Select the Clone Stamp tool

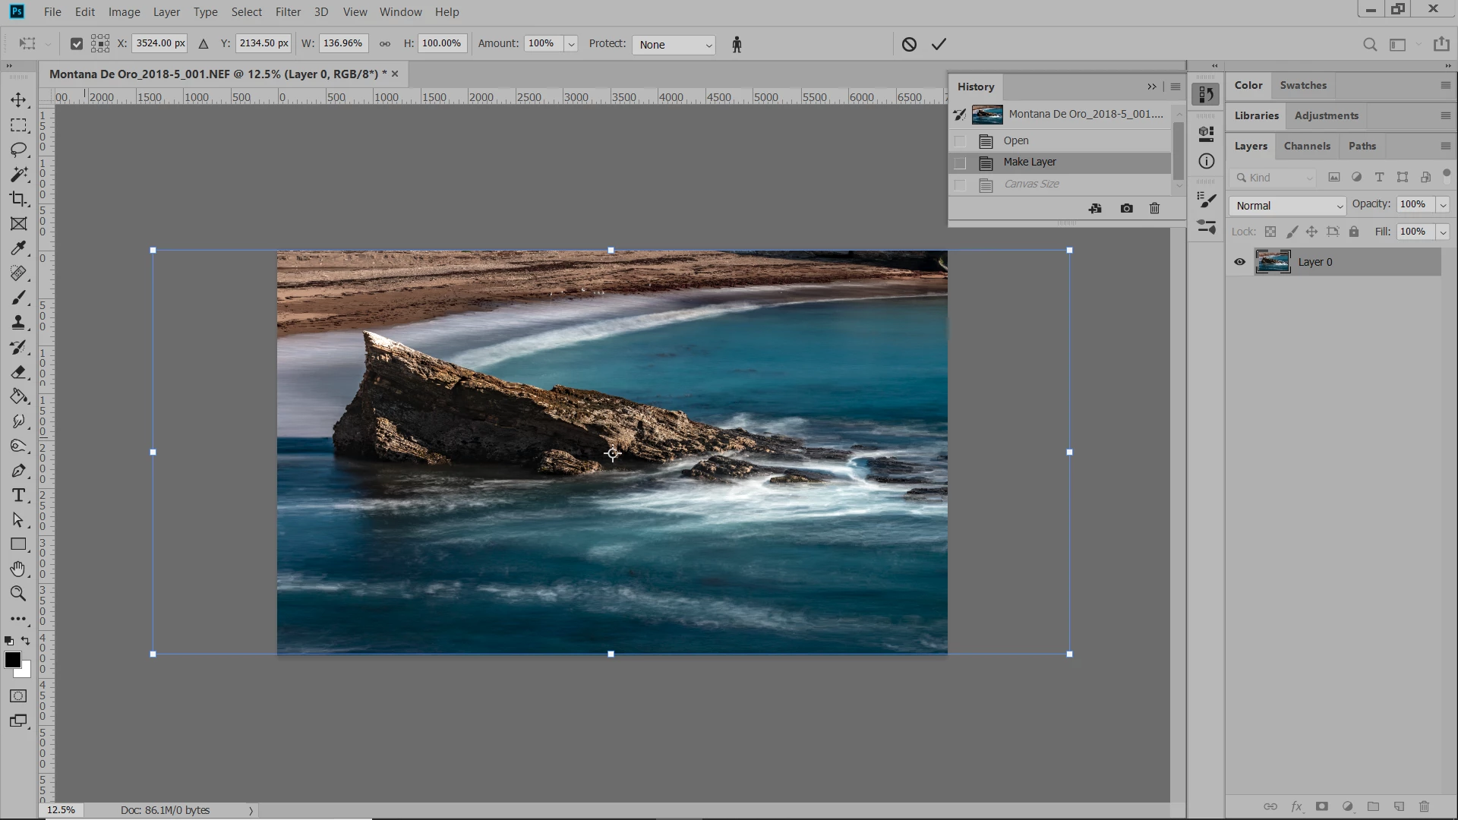(x=18, y=323)
